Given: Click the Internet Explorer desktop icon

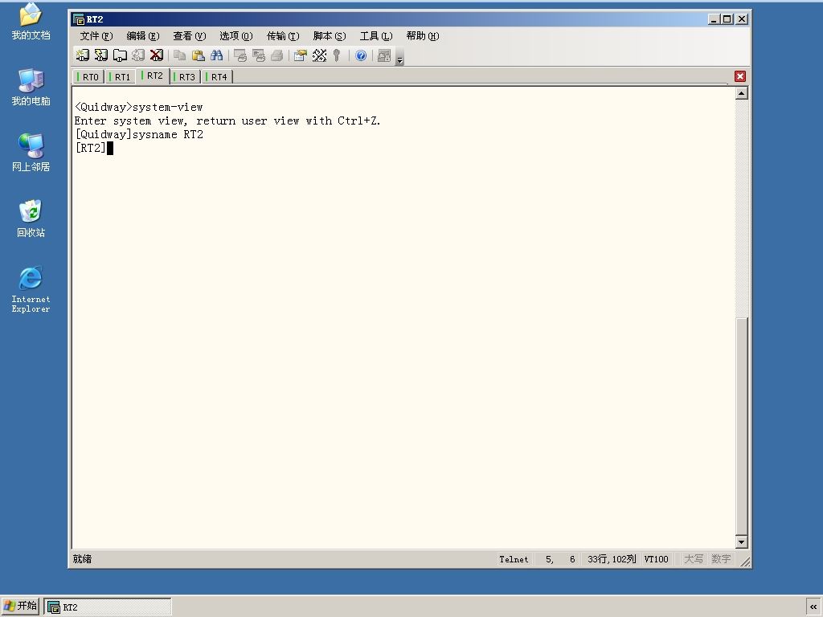Looking at the screenshot, I should point(31,289).
